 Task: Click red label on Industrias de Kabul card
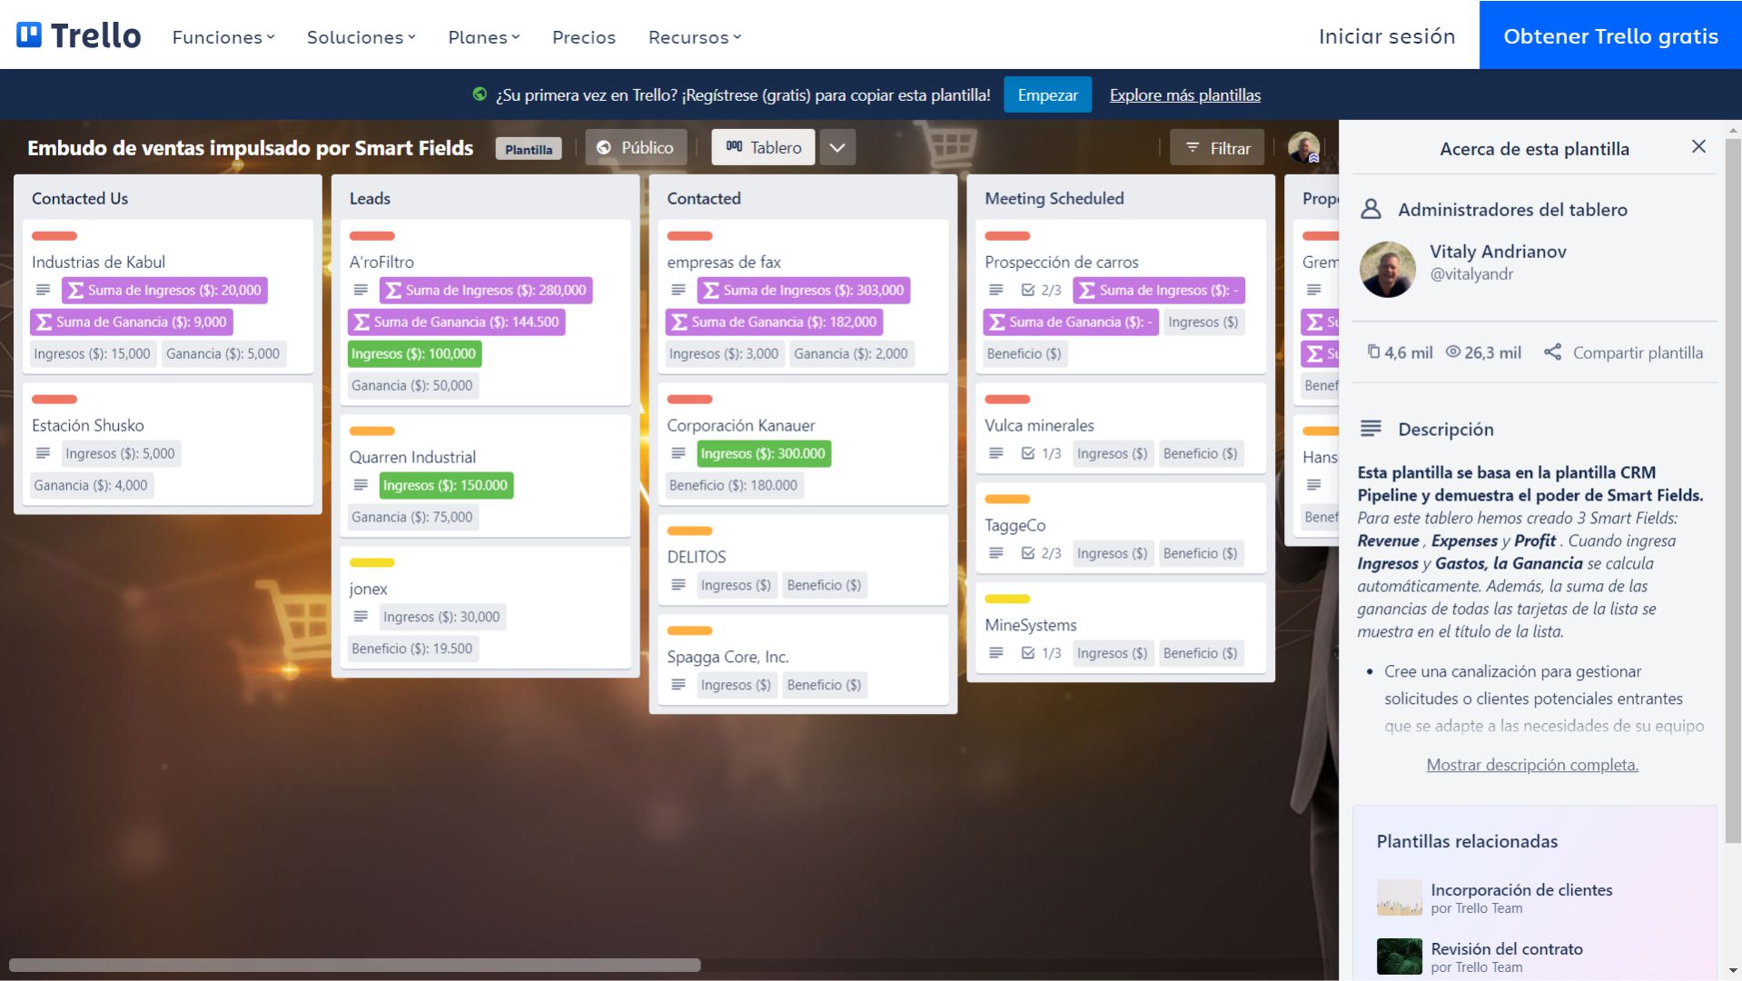coord(54,236)
